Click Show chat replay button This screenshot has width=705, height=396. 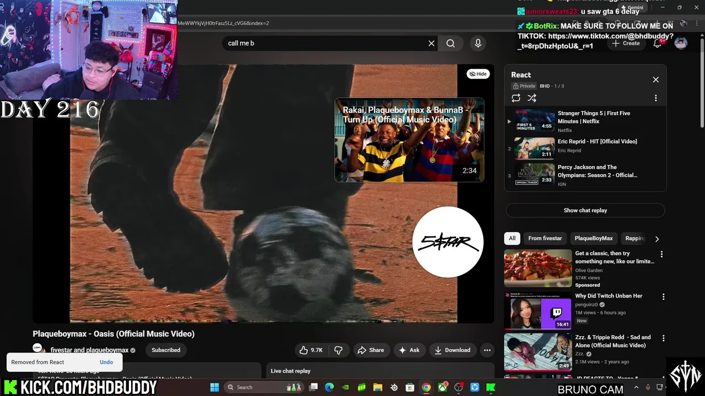tap(585, 210)
